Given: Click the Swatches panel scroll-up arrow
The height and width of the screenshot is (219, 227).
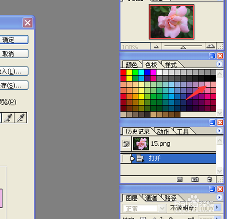Looking at the screenshot, I should [x=219, y=74].
